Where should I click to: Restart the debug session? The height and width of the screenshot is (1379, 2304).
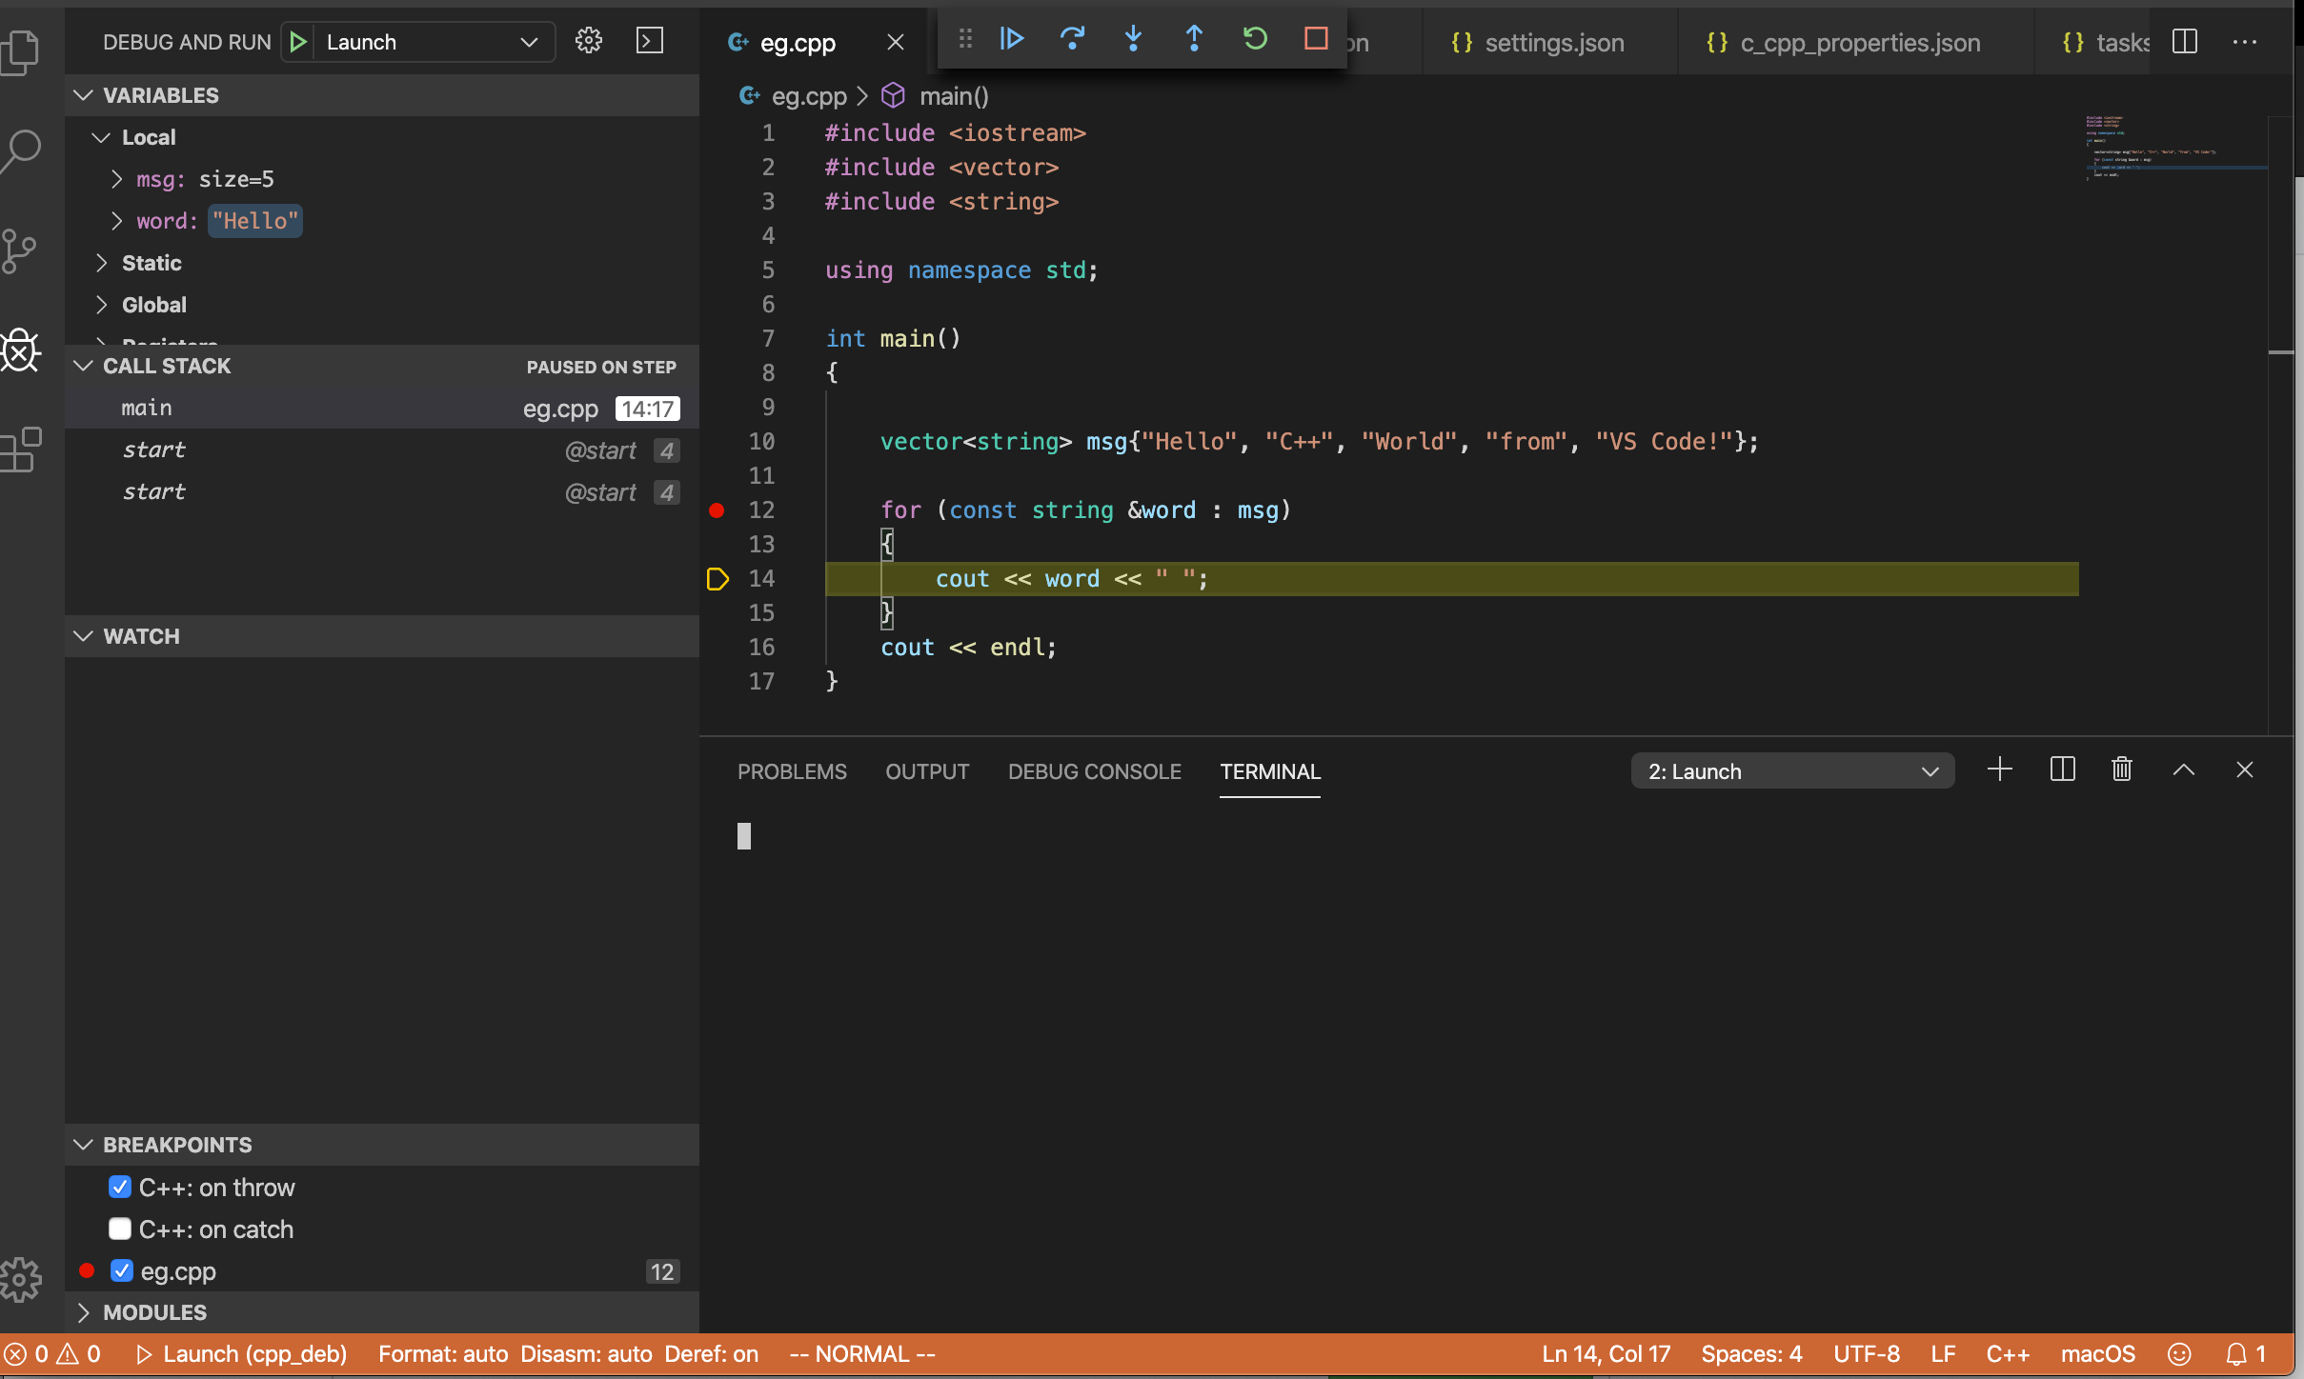(1254, 40)
